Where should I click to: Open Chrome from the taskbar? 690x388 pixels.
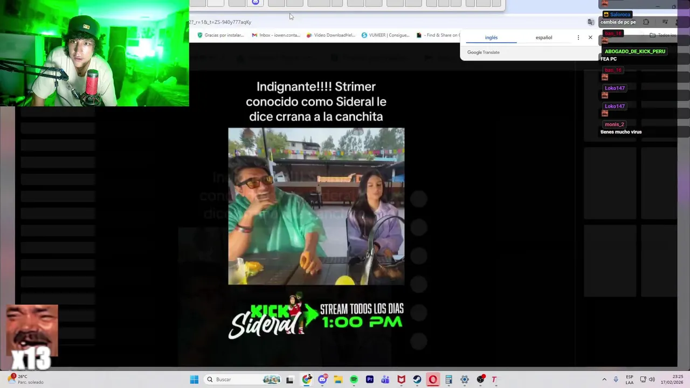pos(307,379)
